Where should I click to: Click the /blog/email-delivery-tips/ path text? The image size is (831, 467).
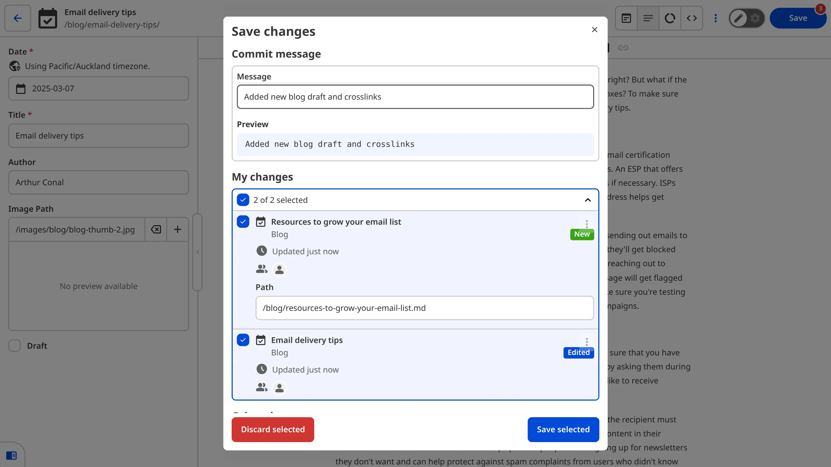(x=112, y=25)
